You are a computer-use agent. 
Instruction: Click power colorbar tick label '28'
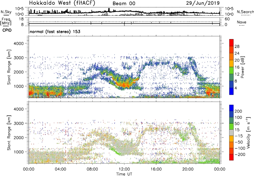237,46
